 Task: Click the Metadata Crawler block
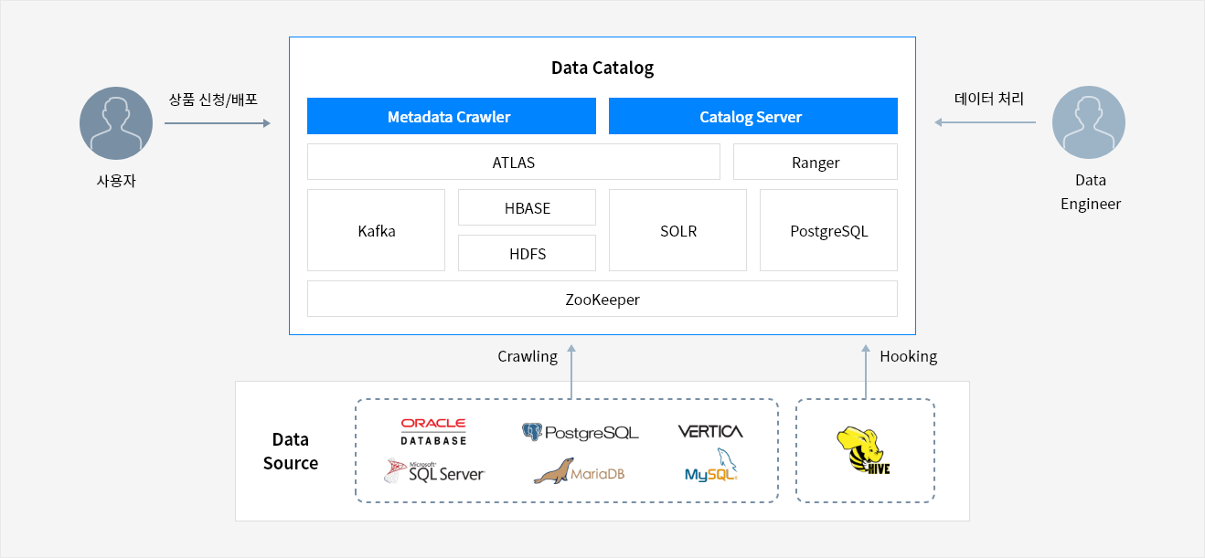(452, 116)
